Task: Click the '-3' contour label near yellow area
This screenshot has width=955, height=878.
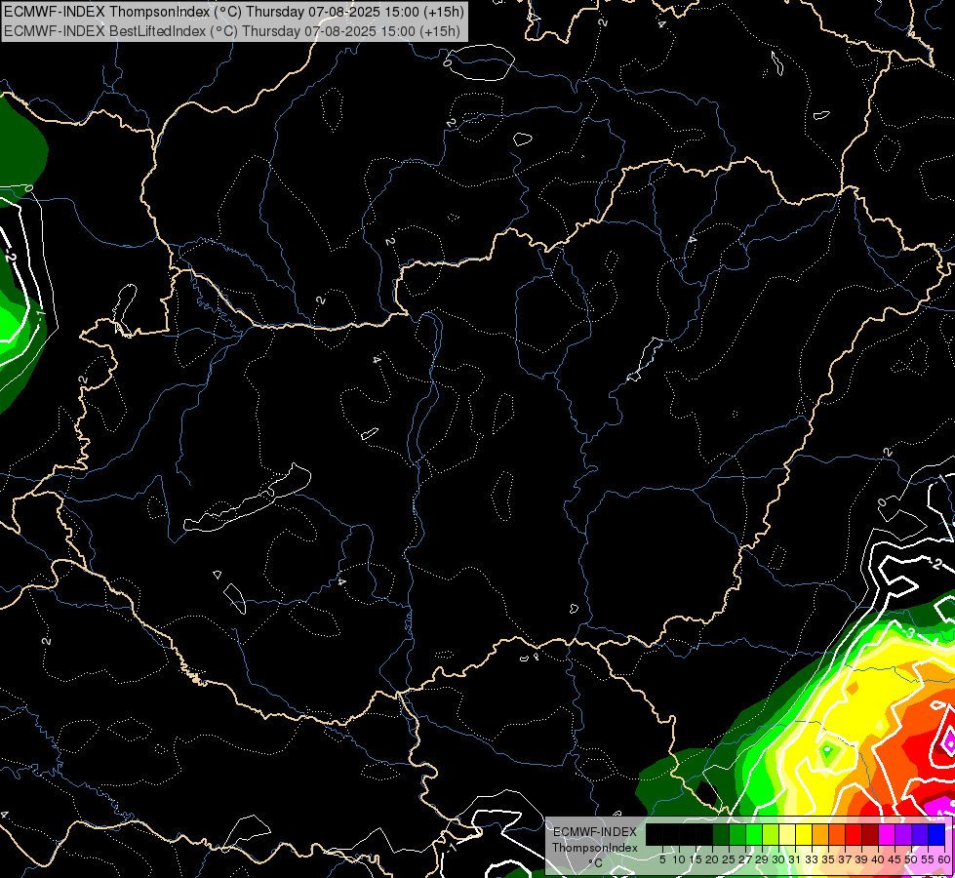Action: click(x=908, y=633)
